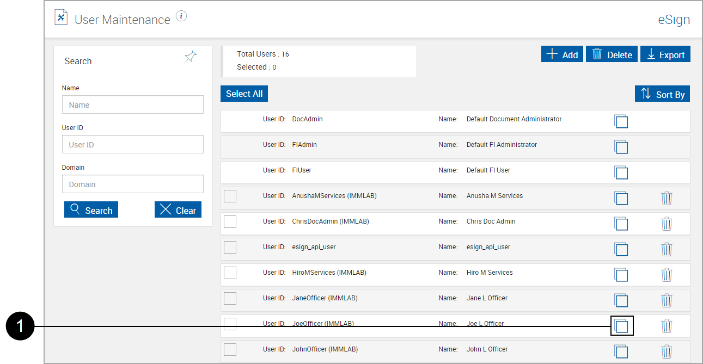Click the info icon beside User Maintenance

pos(182,16)
